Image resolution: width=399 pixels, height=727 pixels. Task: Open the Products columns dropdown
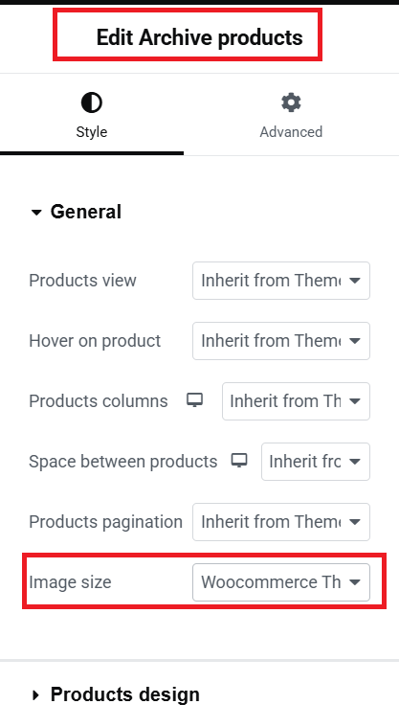(296, 401)
